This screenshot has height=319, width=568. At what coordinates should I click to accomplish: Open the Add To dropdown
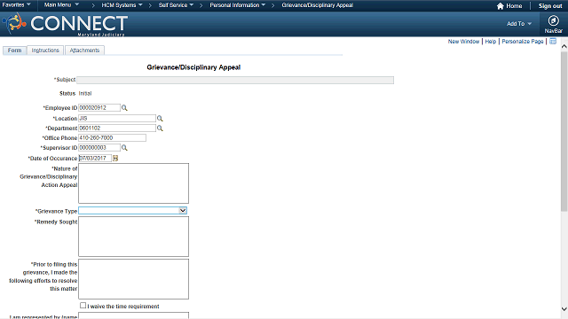point(519,24)
